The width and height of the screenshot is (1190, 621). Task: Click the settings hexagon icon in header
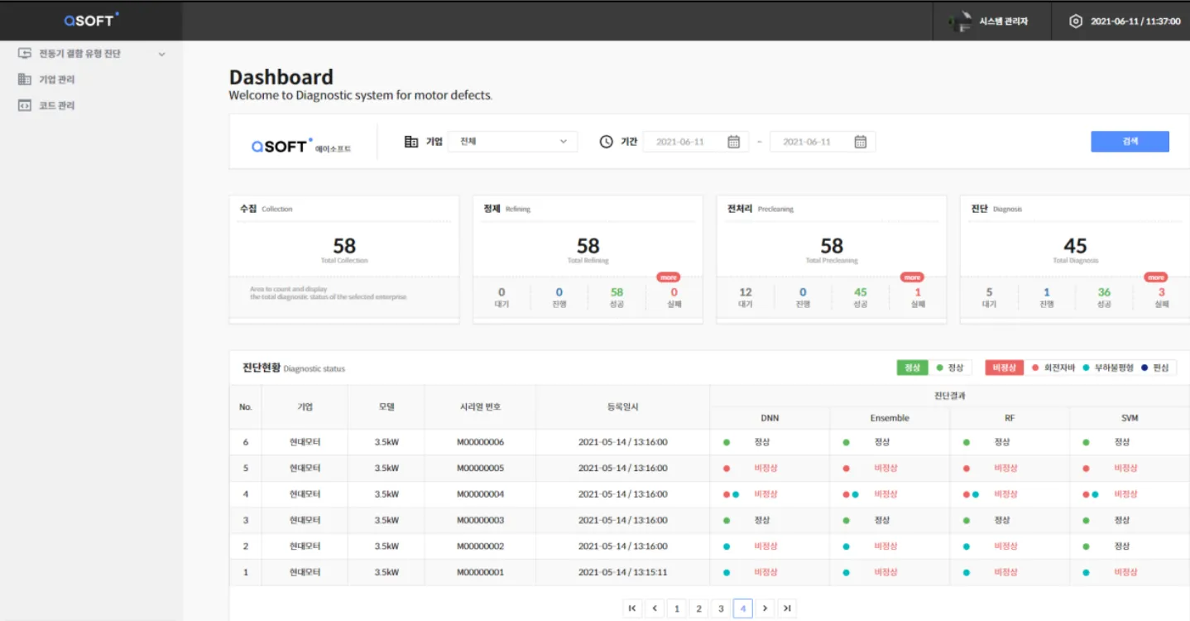(x=1075, y=22)
